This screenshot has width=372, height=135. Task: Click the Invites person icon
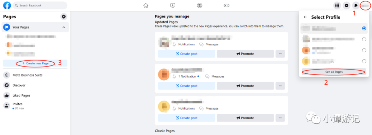click(x=7, y=106)
